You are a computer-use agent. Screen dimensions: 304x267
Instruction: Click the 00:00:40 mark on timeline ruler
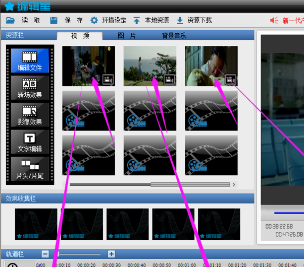tap(137, 265)
